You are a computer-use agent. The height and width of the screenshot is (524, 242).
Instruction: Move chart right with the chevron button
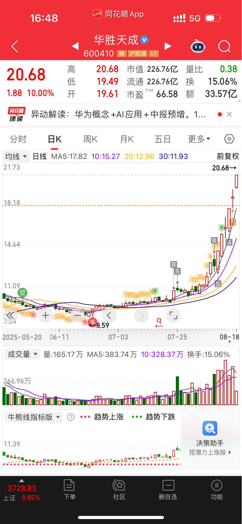[141, 315]
